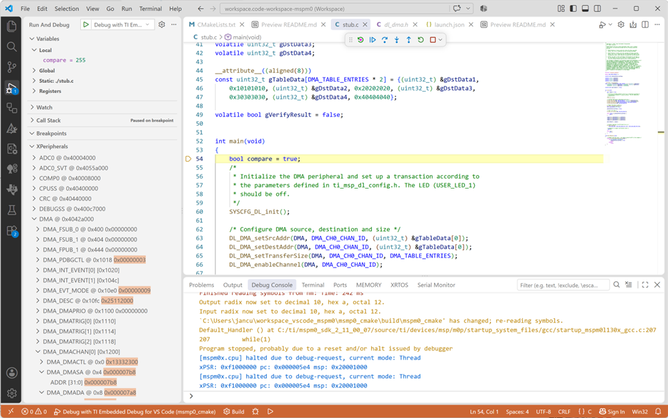Image resolution: width=668 pixels, height=418 pixels.
Task: Toggle secondary side bar layout button
Action: click(x=597, y=9)
